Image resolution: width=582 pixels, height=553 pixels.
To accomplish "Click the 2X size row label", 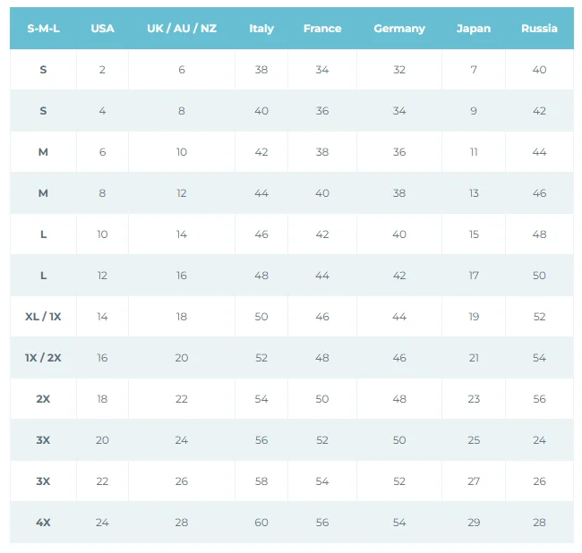I will click(x=43, y=399).
